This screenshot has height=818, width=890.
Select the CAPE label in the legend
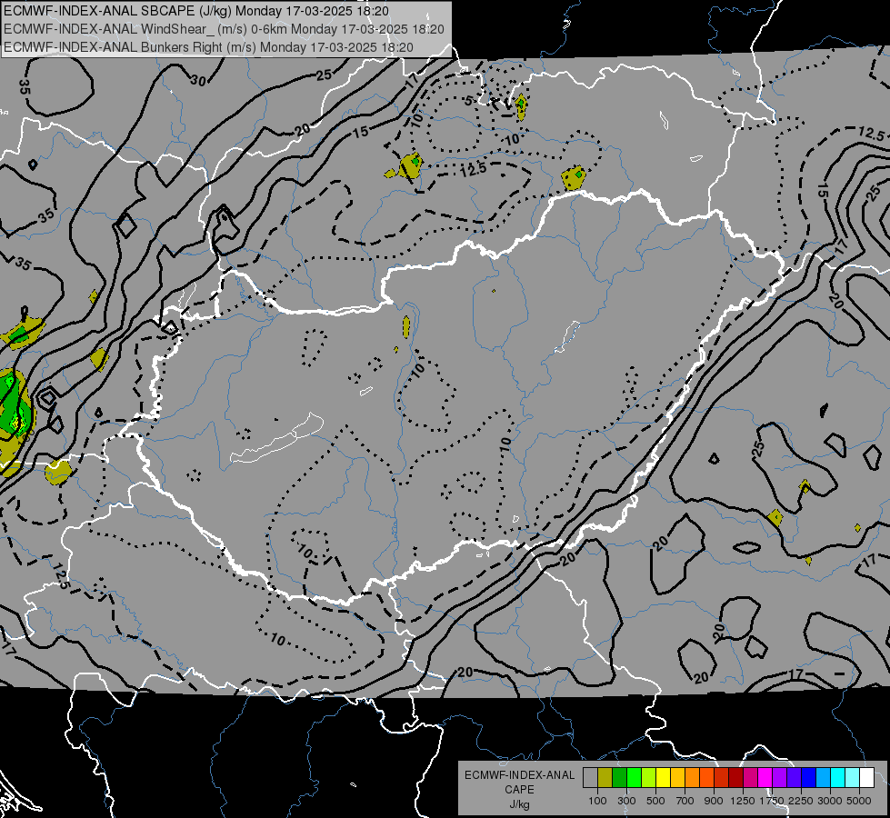coord(519,789)
